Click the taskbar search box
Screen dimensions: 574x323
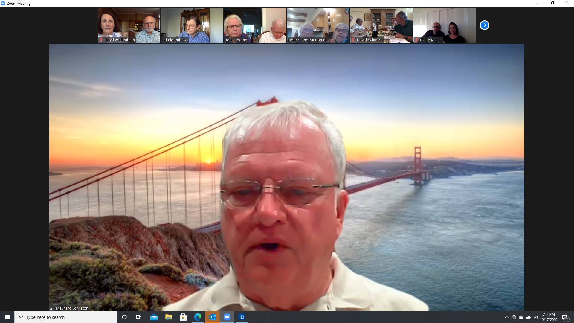[x=66, y=317]
